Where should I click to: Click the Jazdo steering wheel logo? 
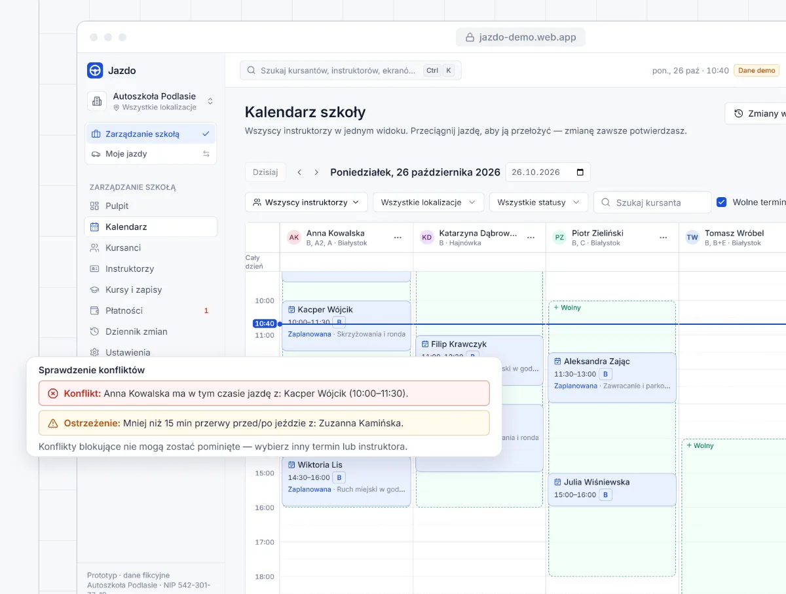coord(95,71)
